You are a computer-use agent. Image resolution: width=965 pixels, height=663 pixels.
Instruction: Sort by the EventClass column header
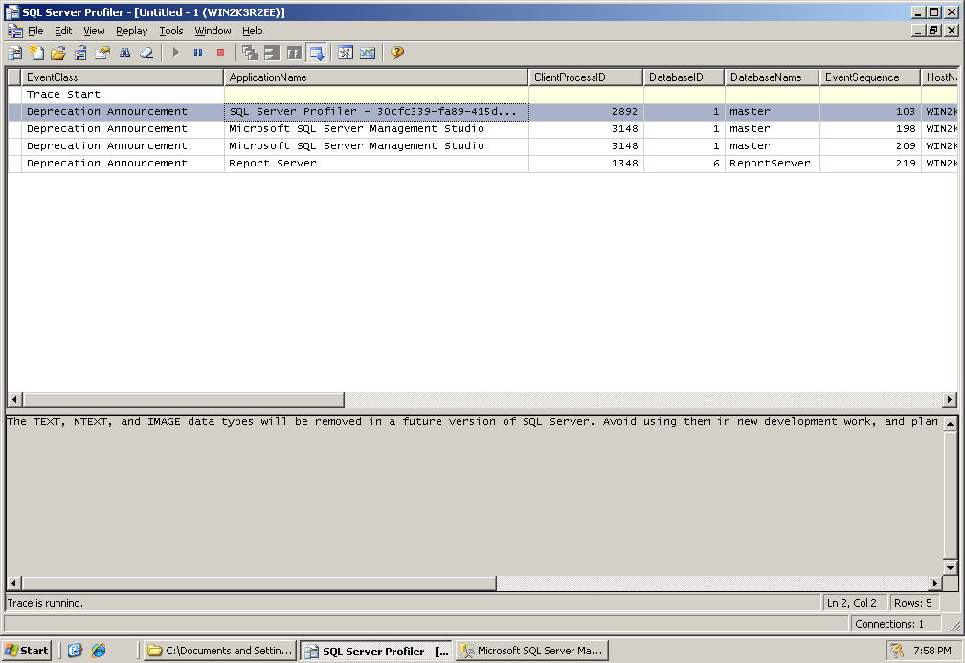(x=123, y=77)
